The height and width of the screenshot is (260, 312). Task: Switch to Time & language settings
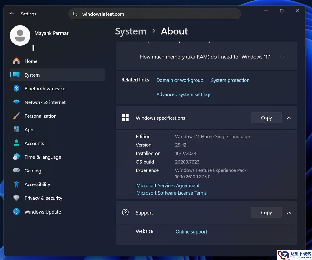pos(43,157)
